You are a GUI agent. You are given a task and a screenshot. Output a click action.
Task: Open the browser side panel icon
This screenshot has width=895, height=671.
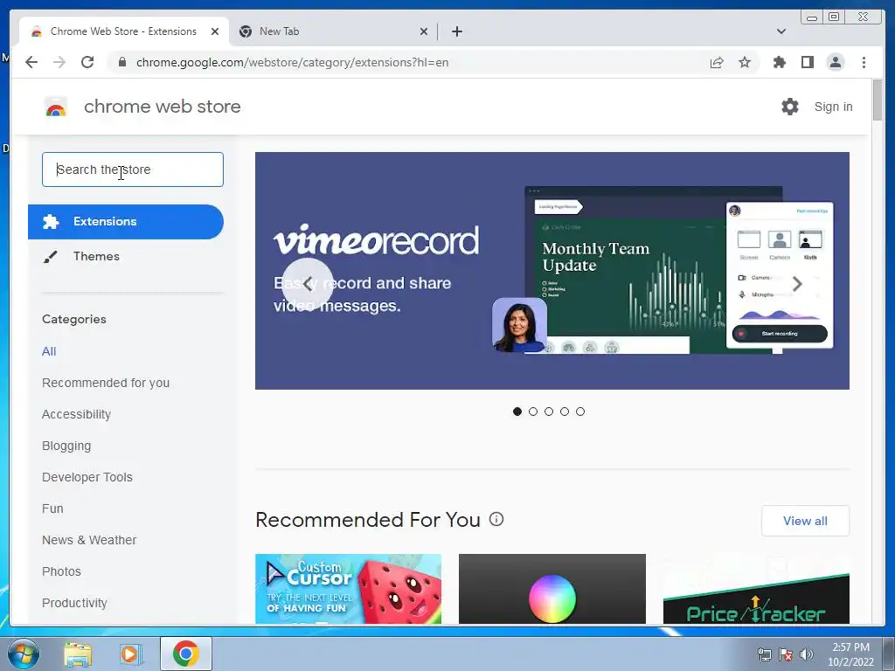pos(807,62)
